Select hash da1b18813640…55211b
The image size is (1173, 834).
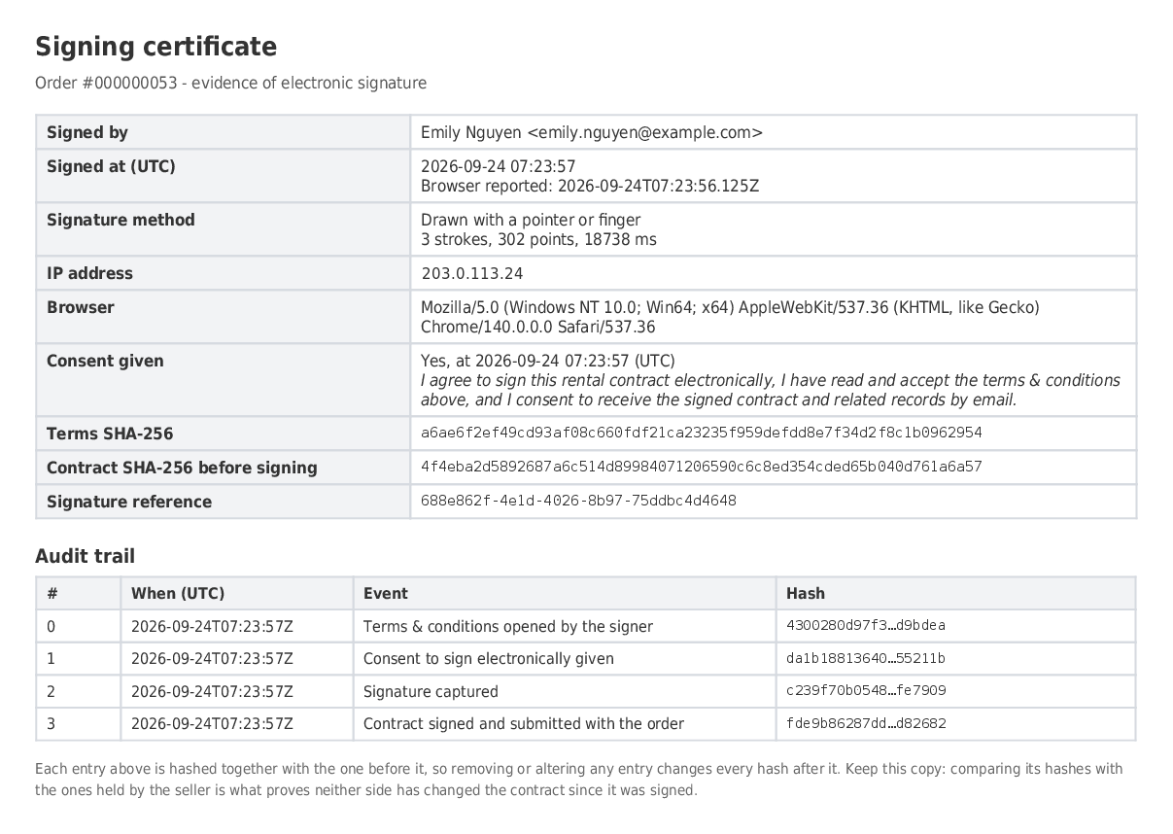point(866,658)
